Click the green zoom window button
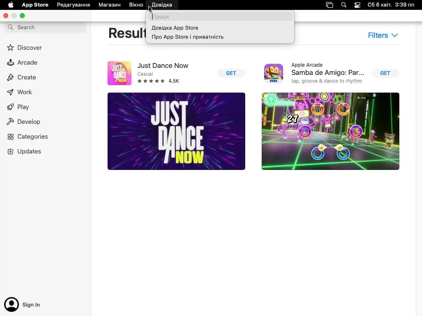The width and height of the screenshot is (422, 316). 22,16
